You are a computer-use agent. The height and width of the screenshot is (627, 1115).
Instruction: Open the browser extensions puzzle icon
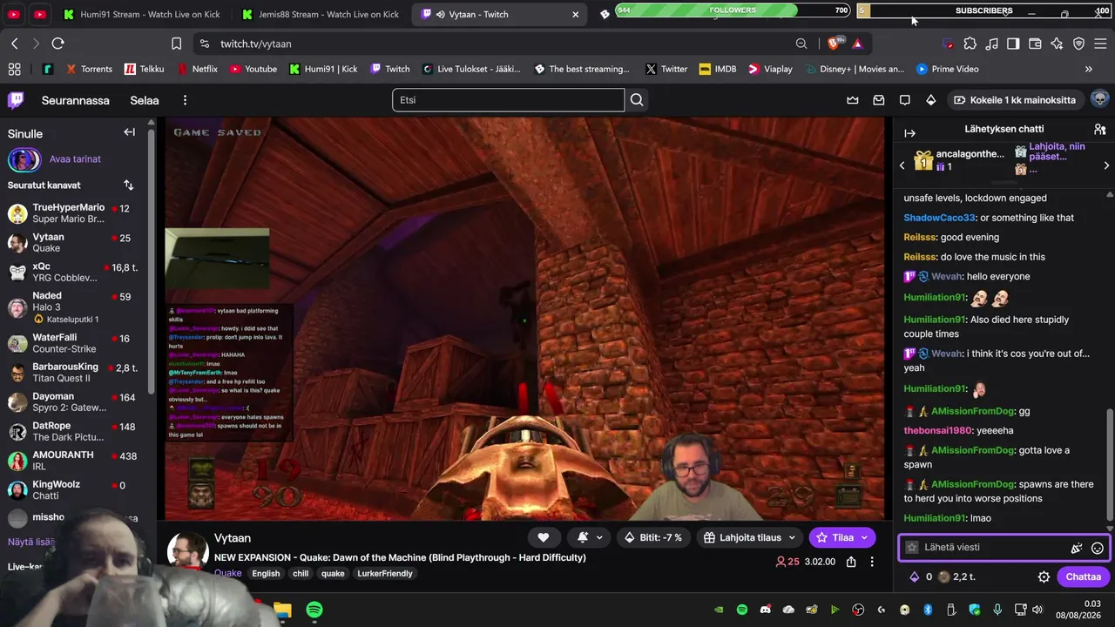click(970, 44)
